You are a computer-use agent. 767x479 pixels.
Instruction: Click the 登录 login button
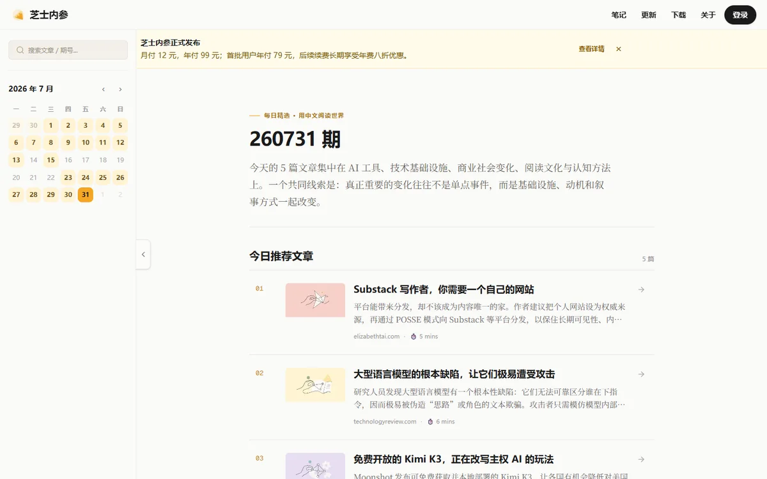(740, 15)
